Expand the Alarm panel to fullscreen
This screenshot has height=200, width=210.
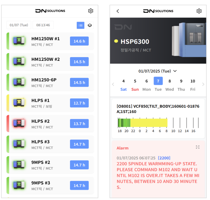pos(198,147)
